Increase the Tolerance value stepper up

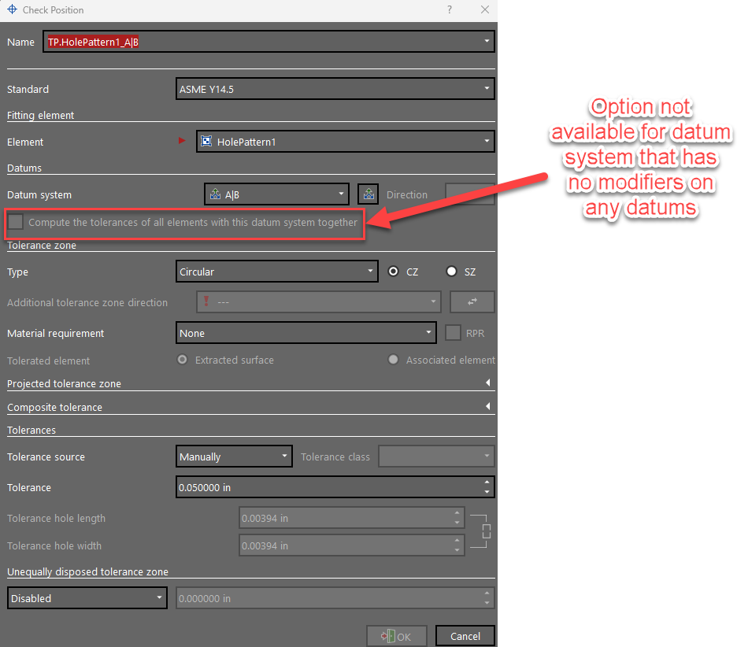click(x=487, y=482)
